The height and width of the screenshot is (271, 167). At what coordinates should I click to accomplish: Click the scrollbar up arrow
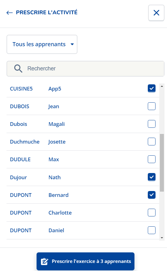coord(162,86)
